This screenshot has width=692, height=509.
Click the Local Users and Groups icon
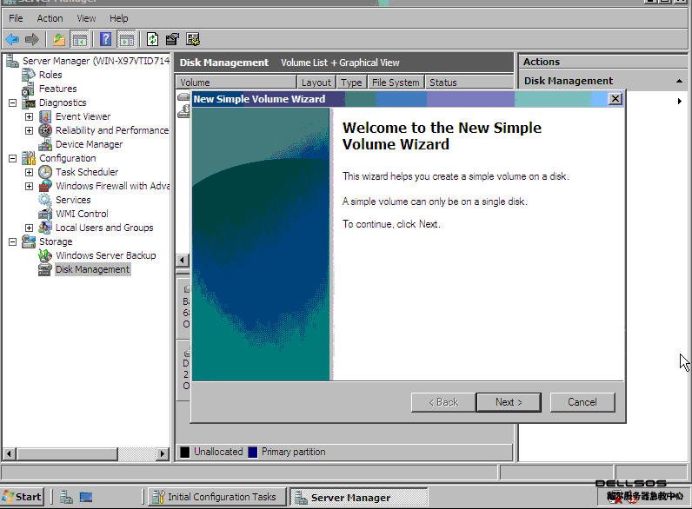(45, 228)
